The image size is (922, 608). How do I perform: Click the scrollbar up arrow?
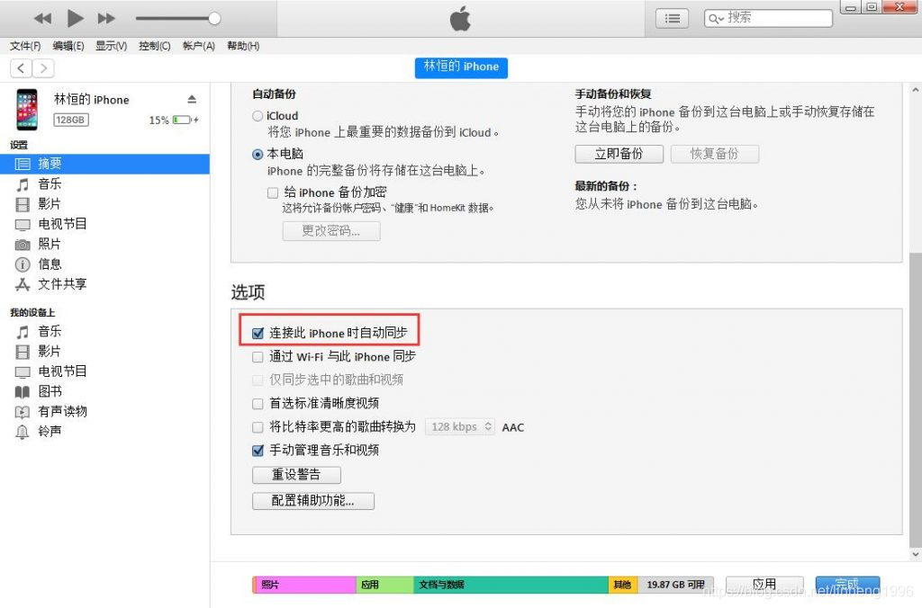click(x=915, y=91)
